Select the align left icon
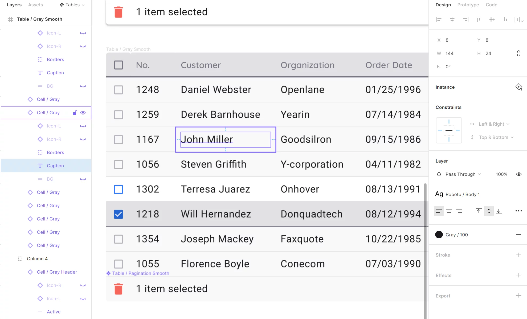Screen dimensions: 527x319 point(439,19)
